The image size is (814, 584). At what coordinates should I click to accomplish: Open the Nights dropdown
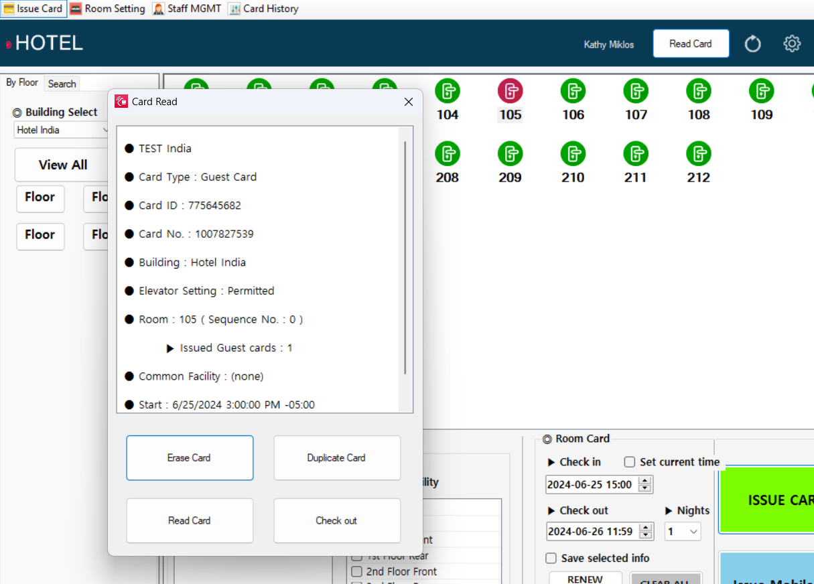tap(683, 532)
